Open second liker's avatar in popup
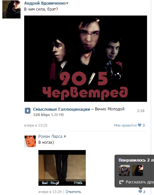154x195 pixels. click(x=137, y=170)
